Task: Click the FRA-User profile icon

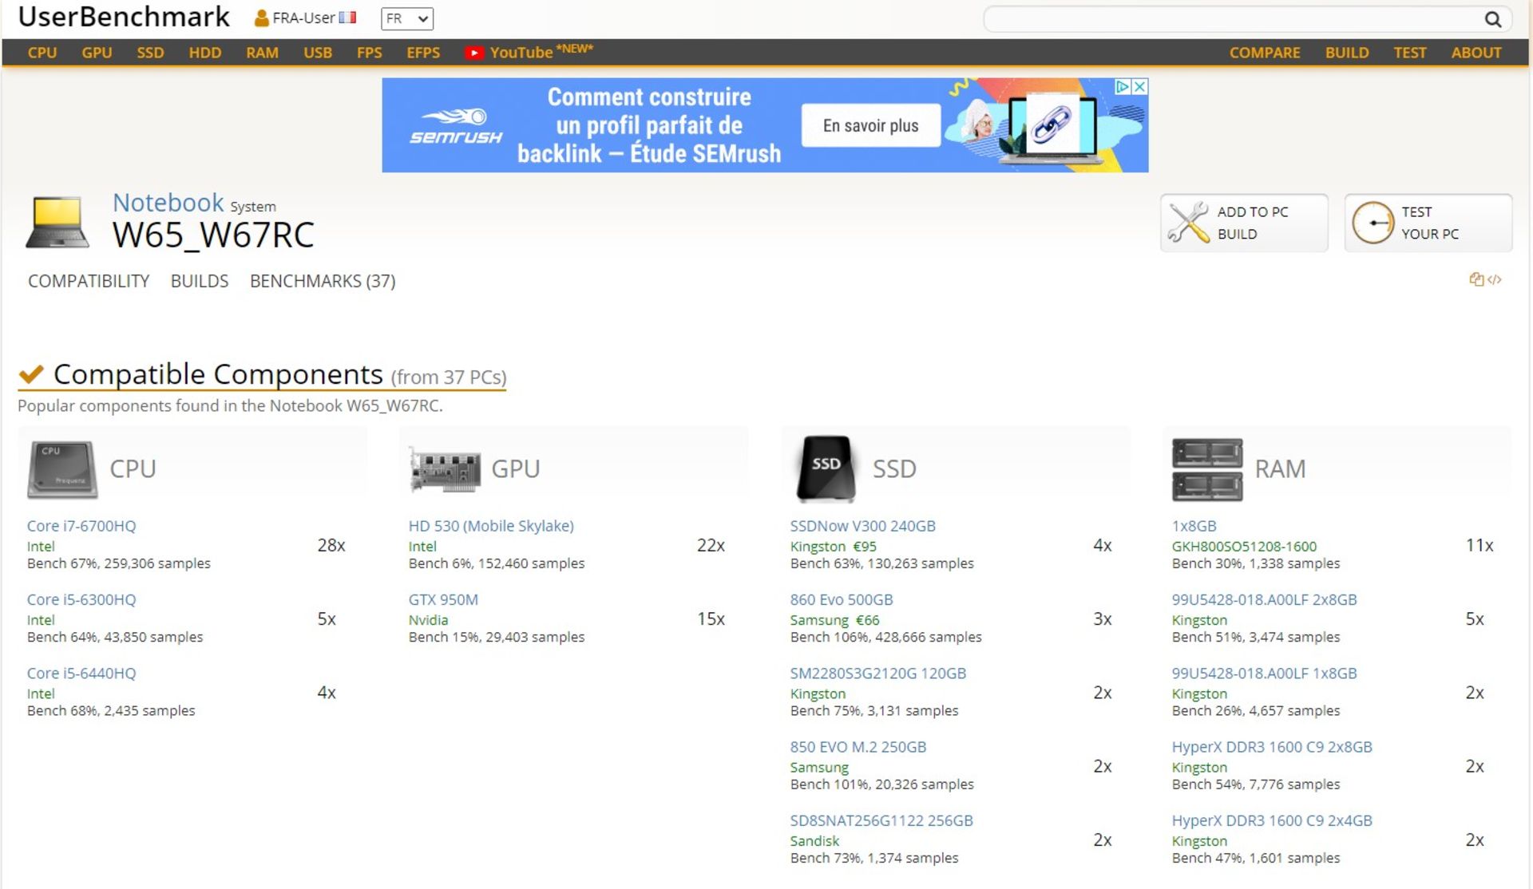Action: pos(261,18)
